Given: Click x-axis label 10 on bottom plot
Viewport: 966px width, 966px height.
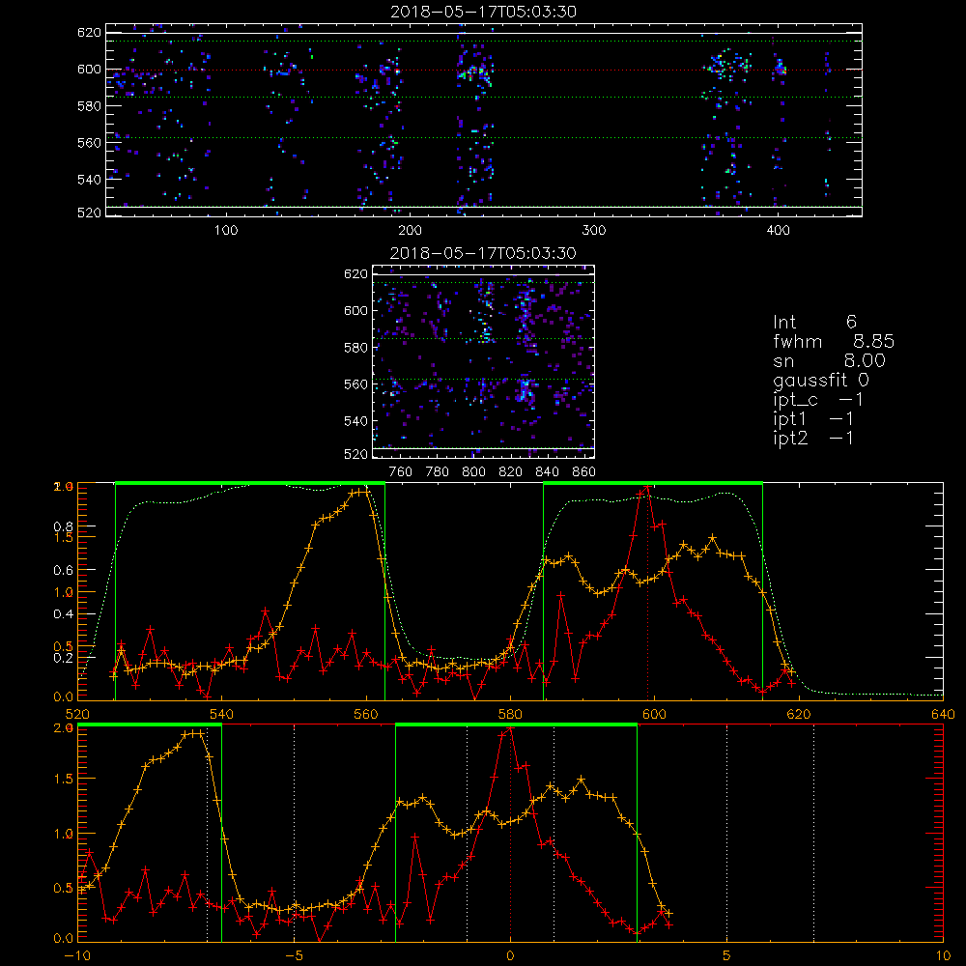Looking at the screenshot, I should coord(943,955).
